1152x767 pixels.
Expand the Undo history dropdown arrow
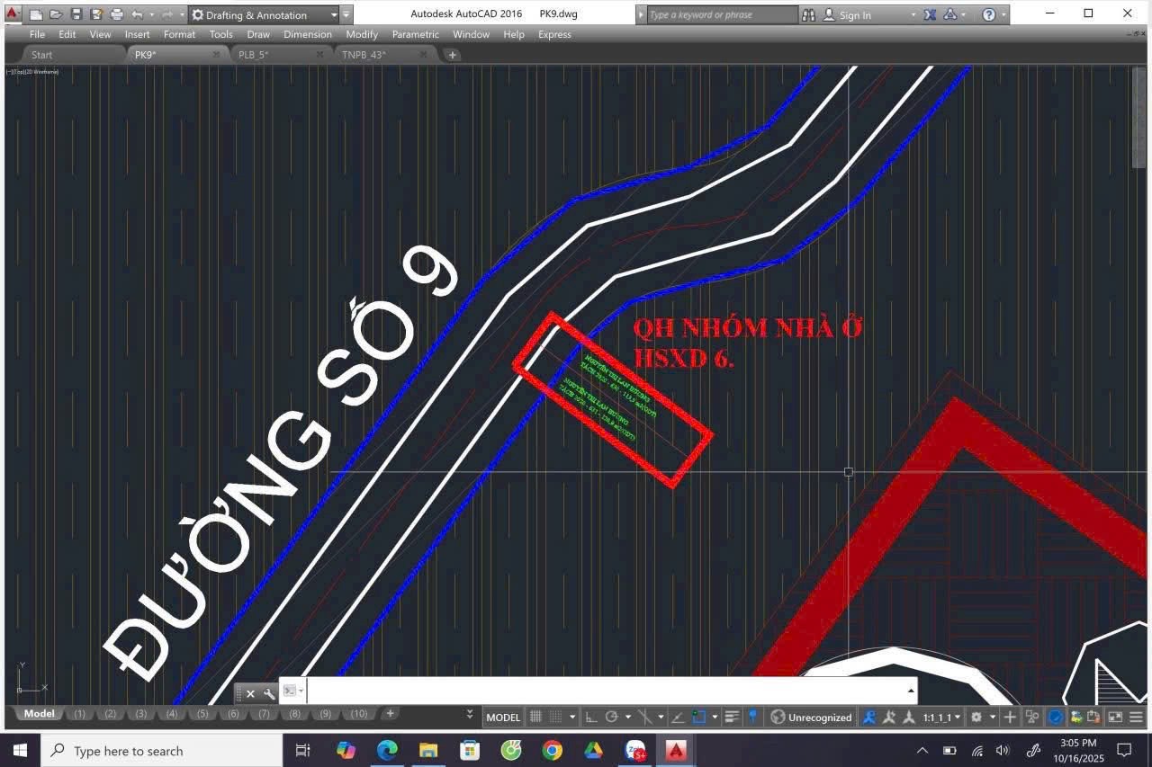pos(153,13)
